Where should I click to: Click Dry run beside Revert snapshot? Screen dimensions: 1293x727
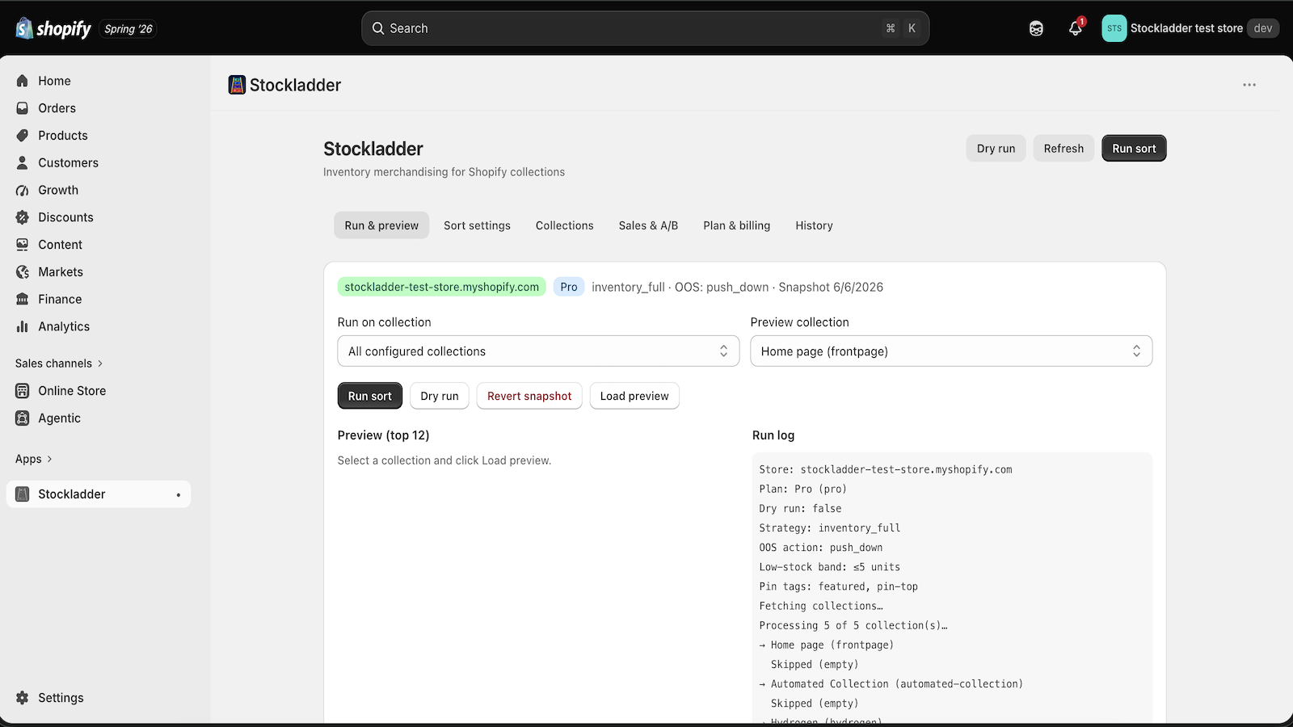(x=440, y=396)
